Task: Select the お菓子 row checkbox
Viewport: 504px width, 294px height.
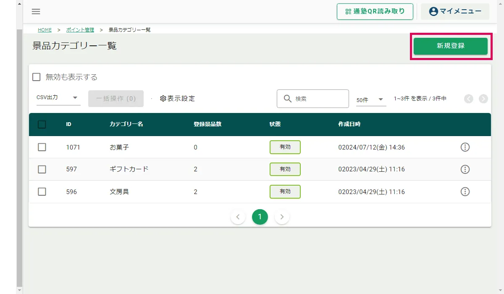Action: coord(42,147)
